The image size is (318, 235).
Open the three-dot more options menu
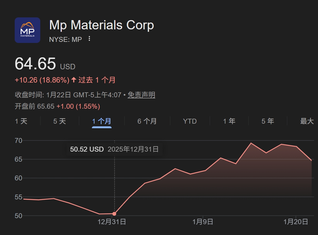[x=89, y=39]
